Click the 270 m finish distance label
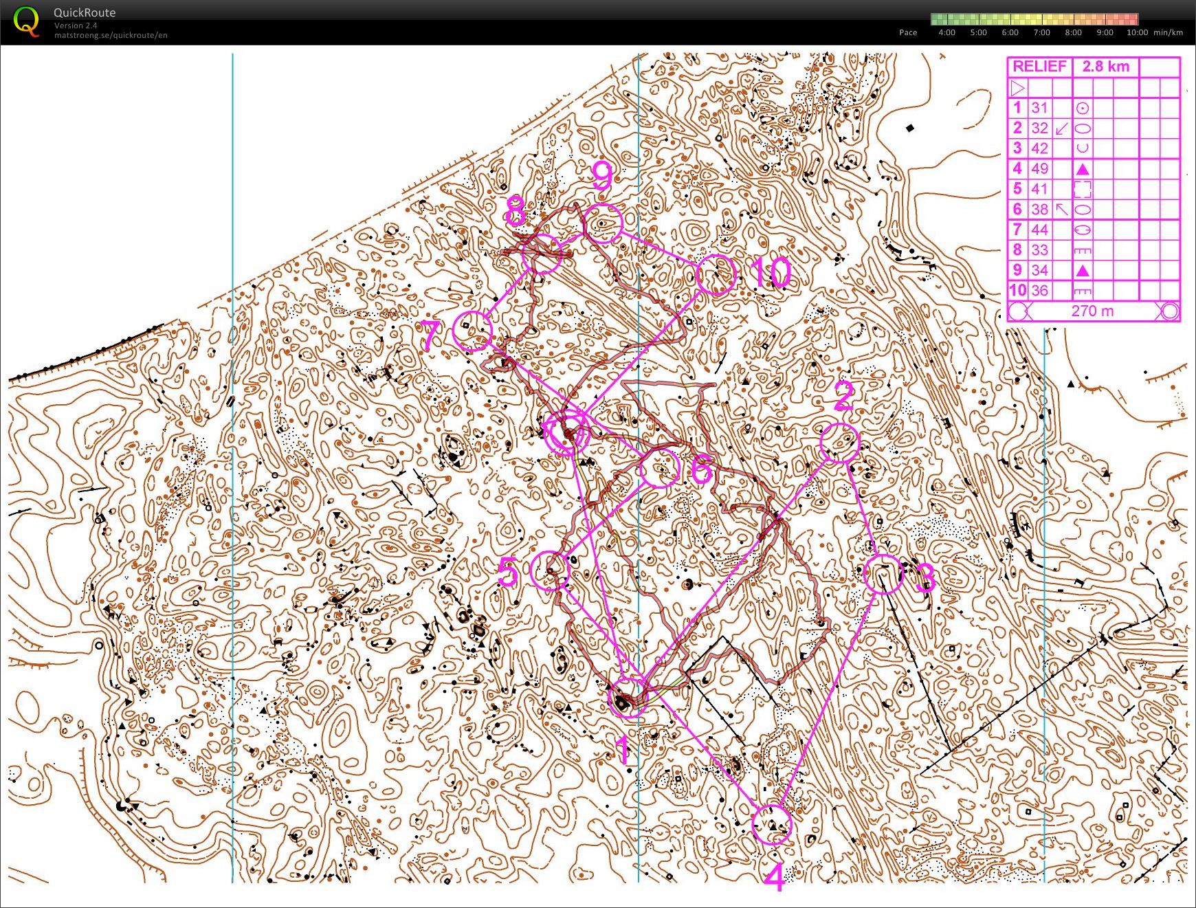This screenshot has height=908, width=1196. click(x=1092, y=311)
